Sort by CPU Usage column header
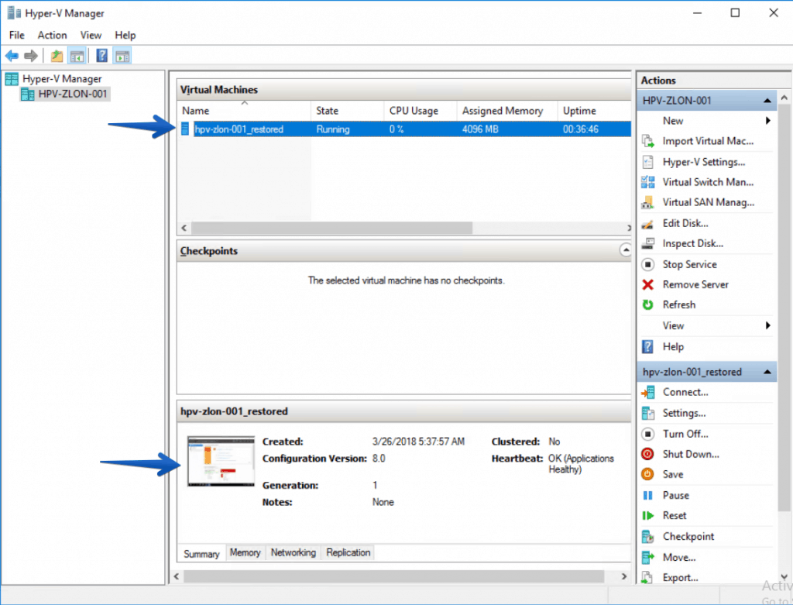 coord(421,111)
